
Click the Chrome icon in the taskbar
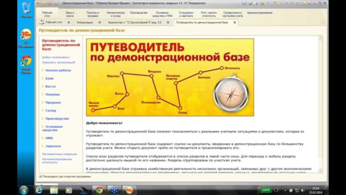[x=99, y=190]
